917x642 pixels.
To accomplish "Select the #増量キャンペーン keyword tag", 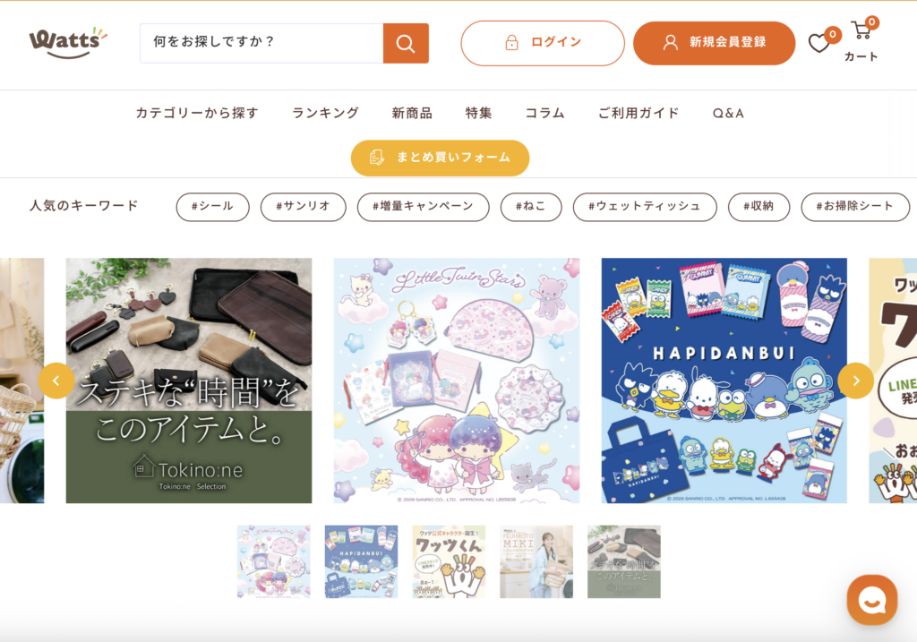I will [x=423, y=207].
